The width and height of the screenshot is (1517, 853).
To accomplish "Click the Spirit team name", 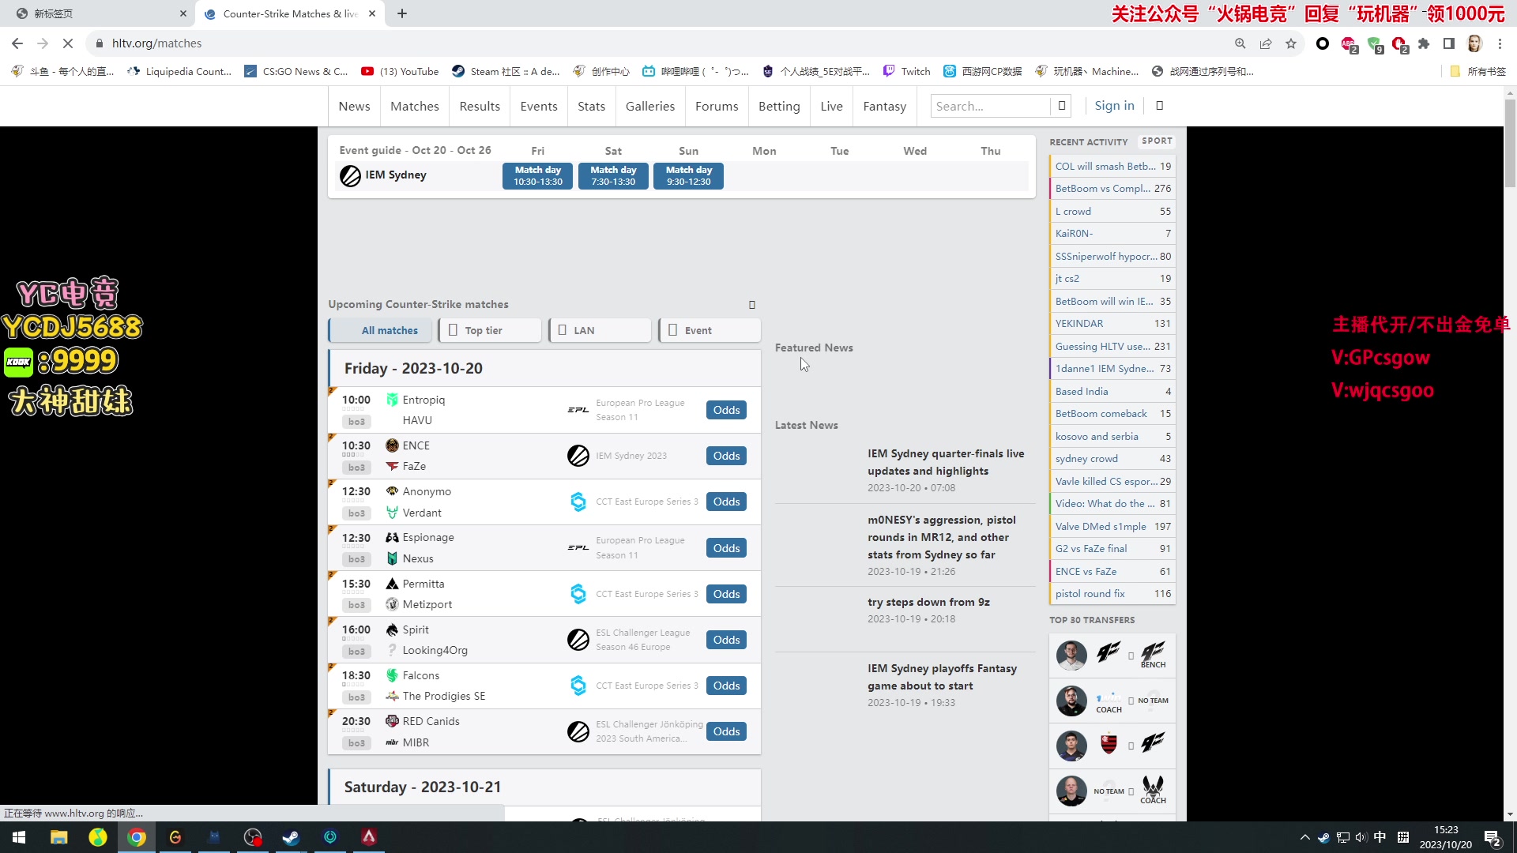I will coord(416,629).
